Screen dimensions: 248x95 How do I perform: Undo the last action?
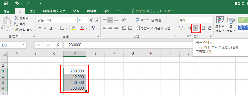(x=17, y=3)
